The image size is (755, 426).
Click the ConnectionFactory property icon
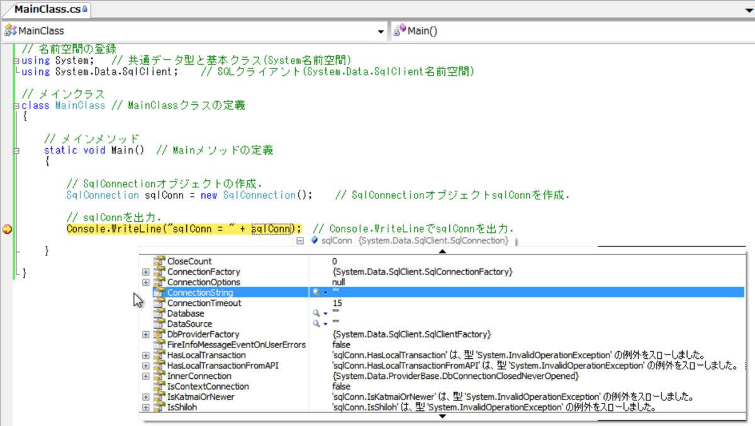(x=159, y=272)
